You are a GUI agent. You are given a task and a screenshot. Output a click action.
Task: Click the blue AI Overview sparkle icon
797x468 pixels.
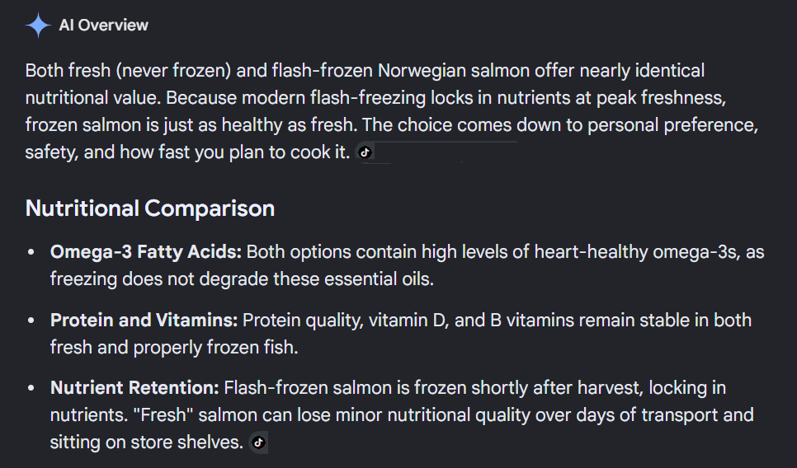pyautogui.click(x=38, y=25)
